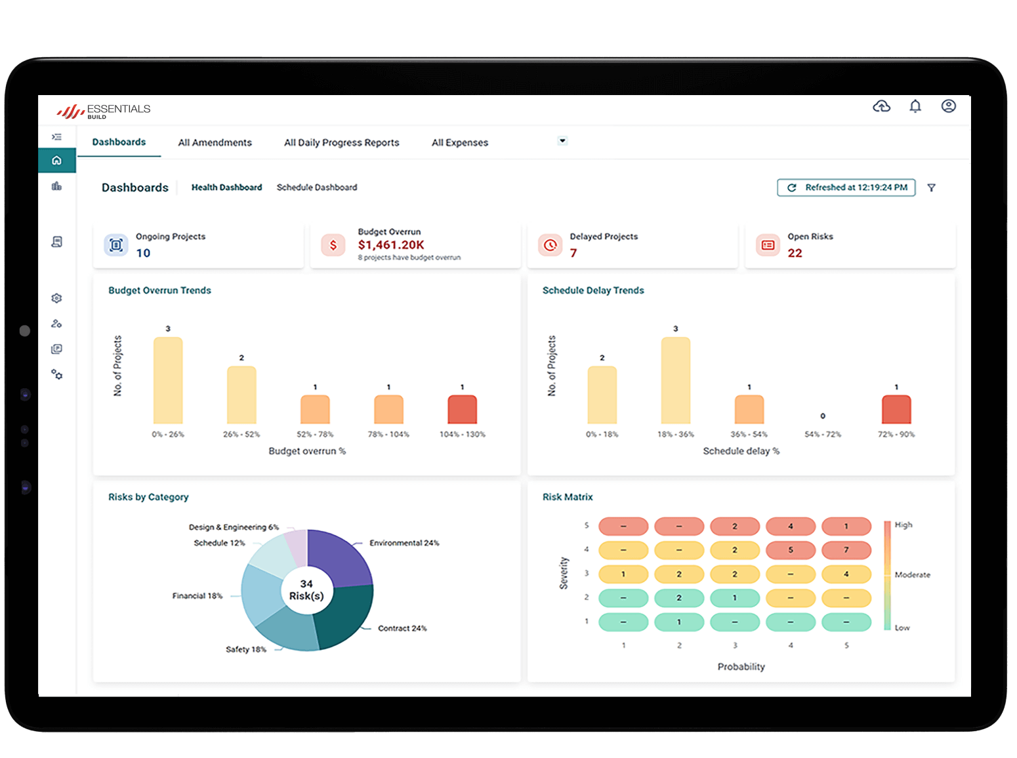The height and width of the screenshot is (758, 1017).
Task: Open the buildings icon in sidebar
Action: click(57, 187)
